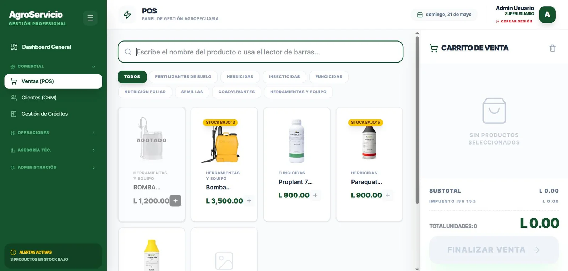Select the TODOS category filter

(x=132, y=77)
